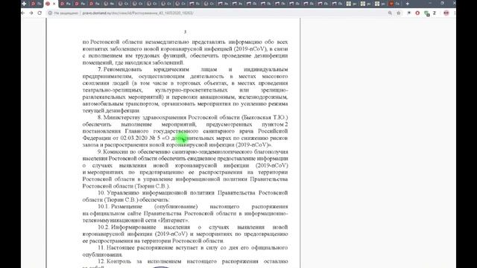Click the text '7. Рекомендовать'
477x268 pixels.
pyautogui.click(x=120, y=69)
